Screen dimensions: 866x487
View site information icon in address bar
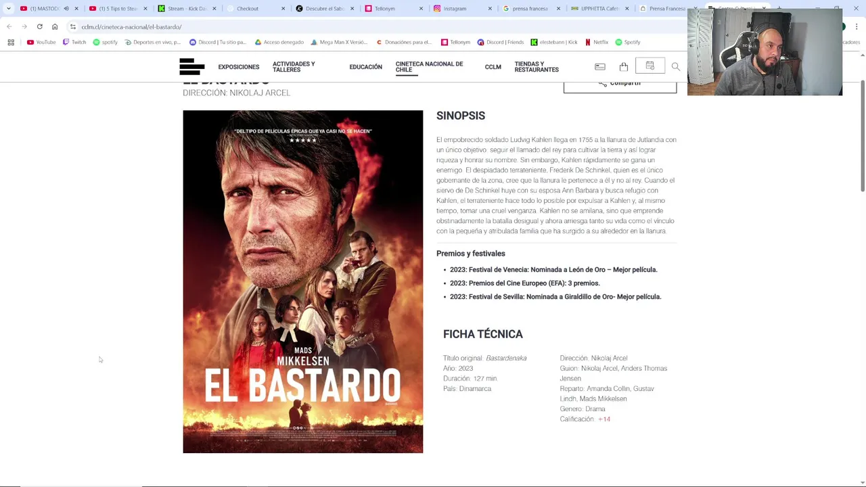(72, 26)
